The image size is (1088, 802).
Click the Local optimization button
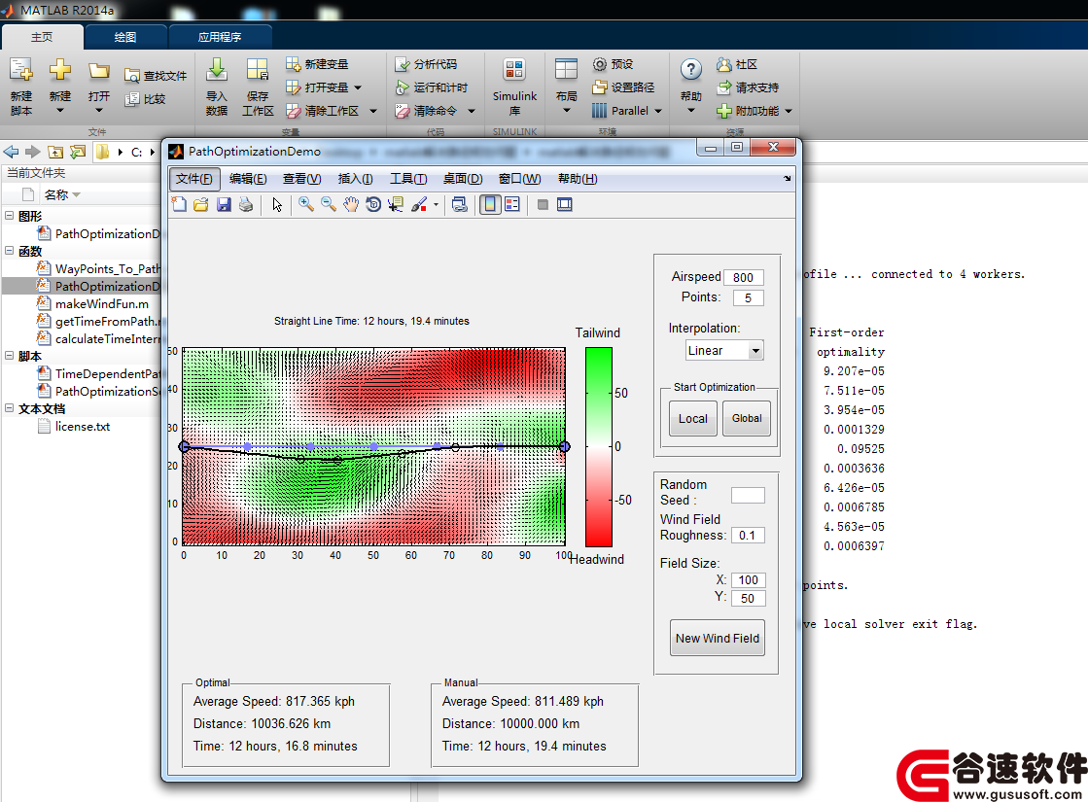tap(692, 418)
